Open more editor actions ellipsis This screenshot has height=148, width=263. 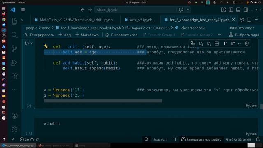[x=256, y=20]
